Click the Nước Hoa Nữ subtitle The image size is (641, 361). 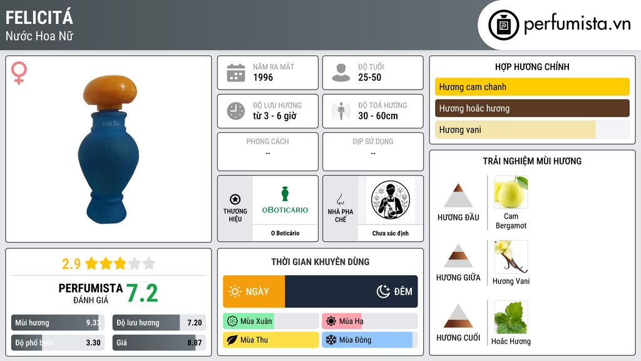tap(39, 36)
